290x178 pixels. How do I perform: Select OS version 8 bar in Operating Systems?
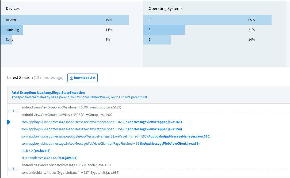(164, 30)
